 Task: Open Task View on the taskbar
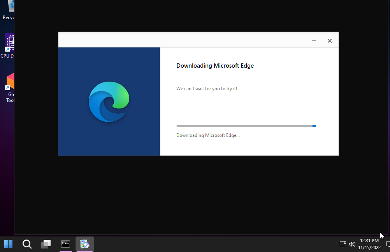[46, 244]
